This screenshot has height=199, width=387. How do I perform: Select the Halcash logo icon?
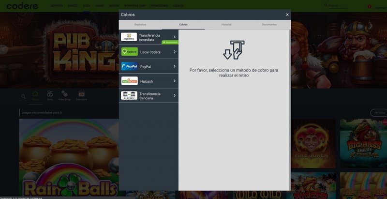pyautogui.click(x=129, y=81)
